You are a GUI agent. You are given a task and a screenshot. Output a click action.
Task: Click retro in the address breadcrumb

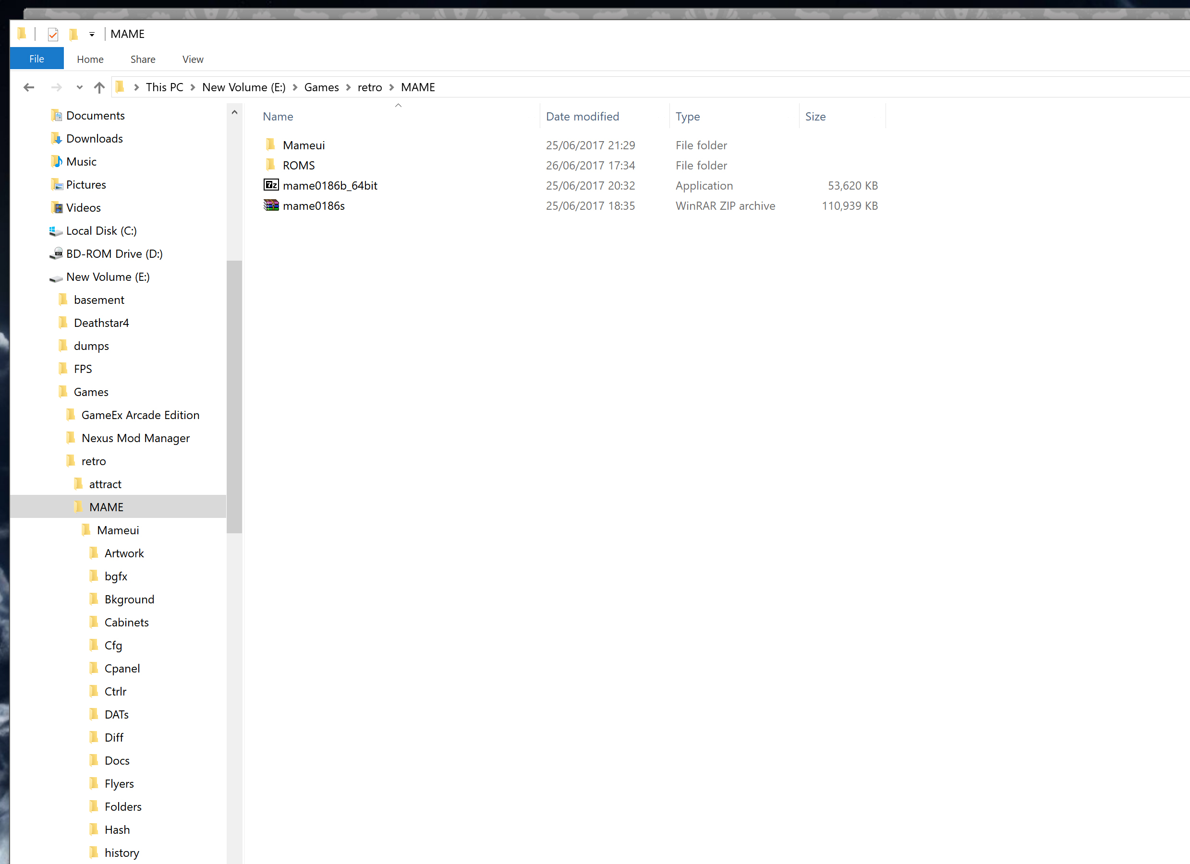click(369, 87)
